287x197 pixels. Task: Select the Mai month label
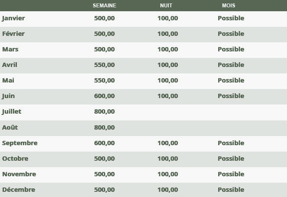[x=8, y=80]
